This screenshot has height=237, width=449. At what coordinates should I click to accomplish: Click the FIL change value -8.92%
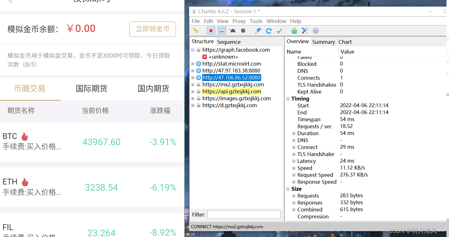click(x=163, y=233)
